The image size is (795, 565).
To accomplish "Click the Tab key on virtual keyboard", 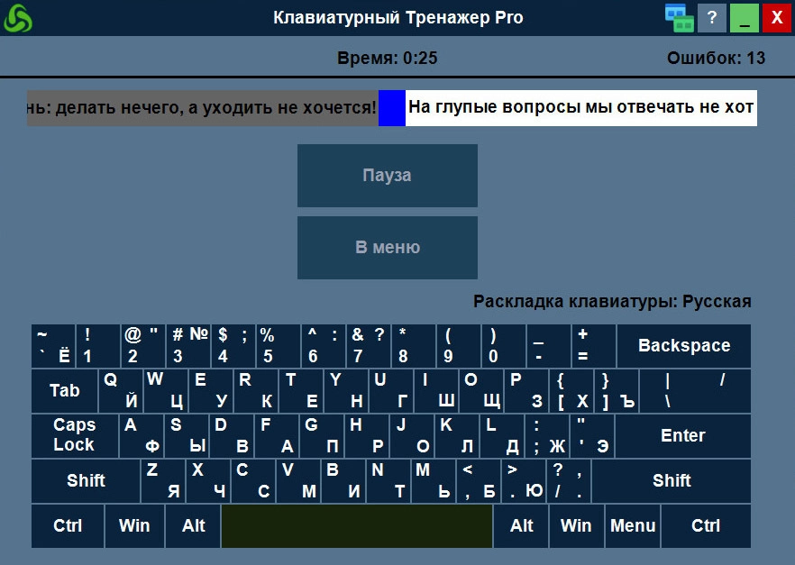I will coord(64,391).
